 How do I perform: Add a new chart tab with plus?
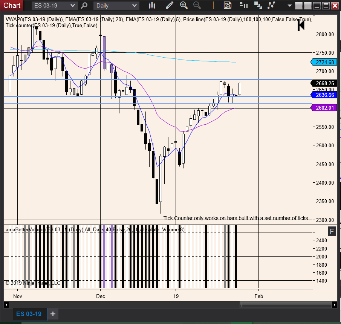[x=53, y=314]
